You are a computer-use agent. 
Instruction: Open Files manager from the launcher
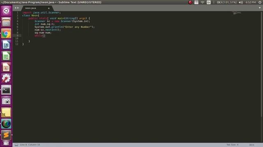point(6,22)
